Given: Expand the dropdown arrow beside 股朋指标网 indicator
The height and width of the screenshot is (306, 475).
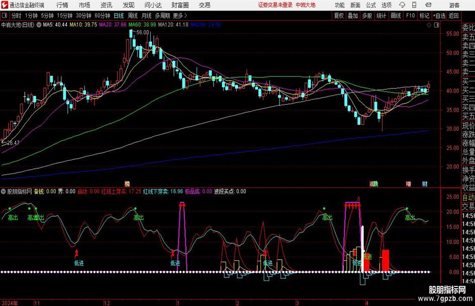Looking at the screenshot, I should tap(4, 191).
